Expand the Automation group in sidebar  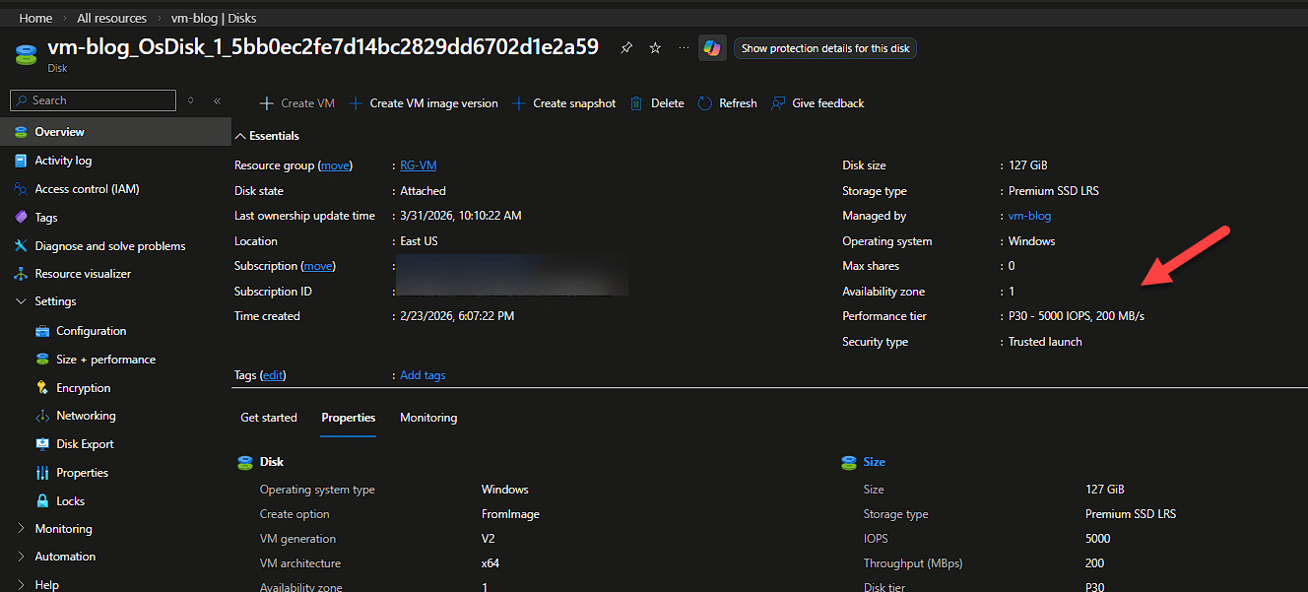[x=22, y=557]
